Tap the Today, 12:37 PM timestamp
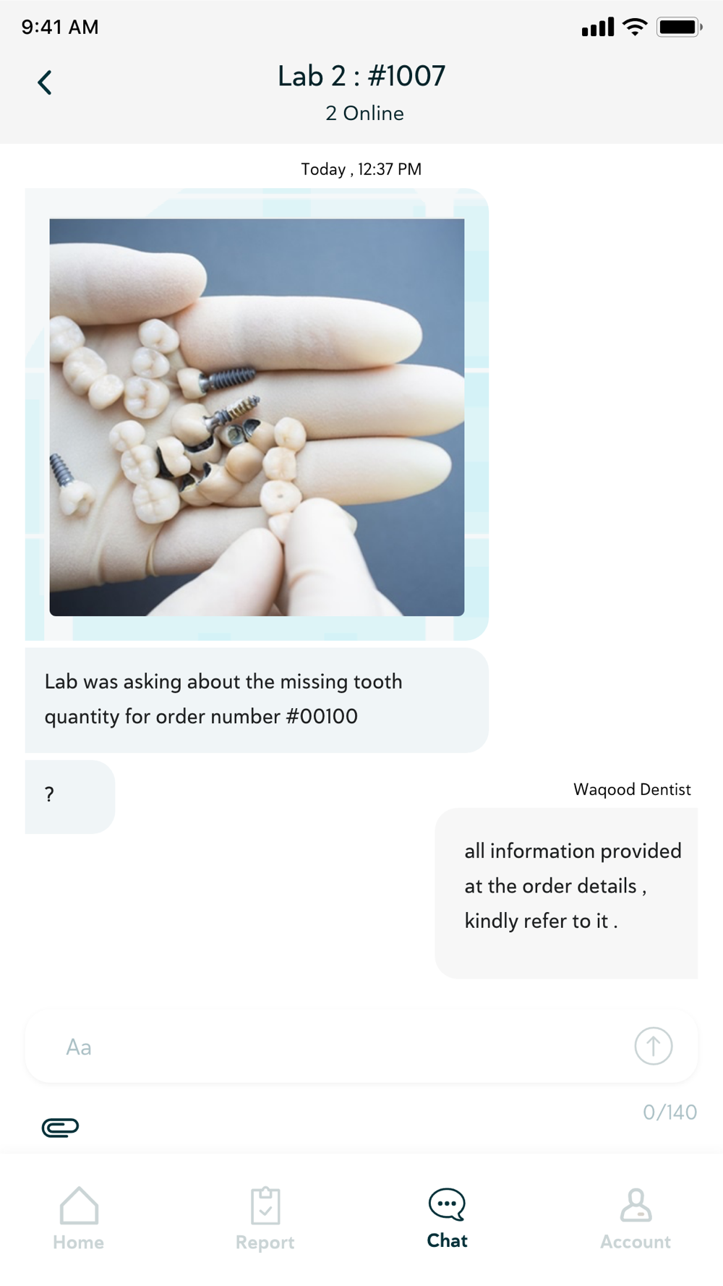The image size is (723, 1286). pos(361,169)
